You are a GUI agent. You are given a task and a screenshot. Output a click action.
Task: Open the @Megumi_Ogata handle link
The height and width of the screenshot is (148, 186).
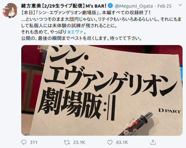pyautogui.click(x=134, y=6)
